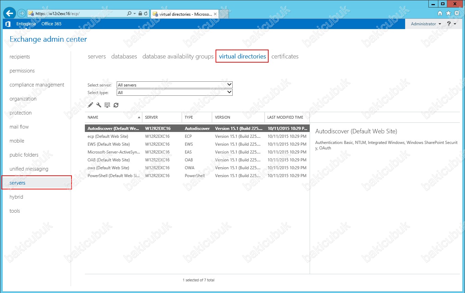Open the Select type dropdown

click(x=175, y=92)
